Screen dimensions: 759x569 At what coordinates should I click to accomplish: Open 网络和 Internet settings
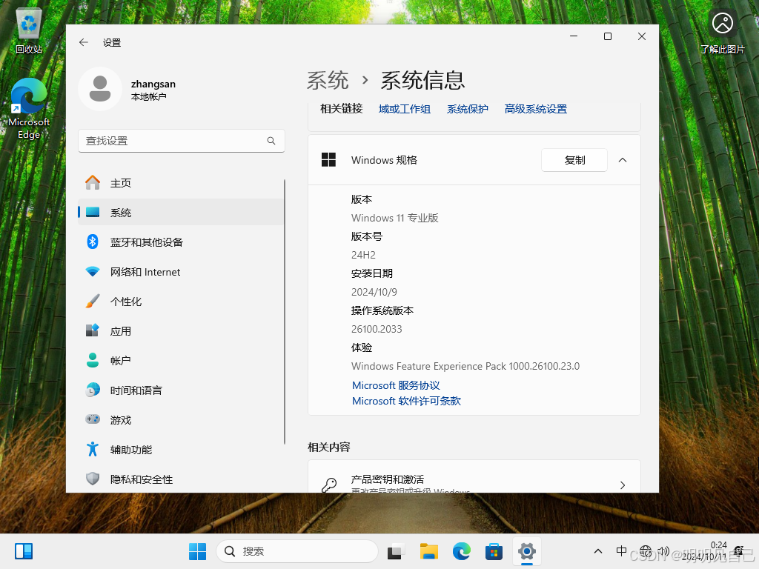[181, 272]
